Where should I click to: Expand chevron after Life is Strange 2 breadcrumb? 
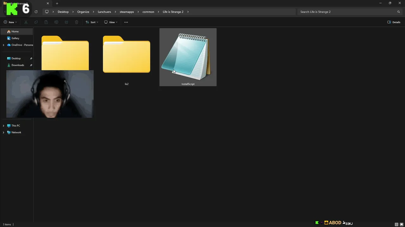click(188, 12)
